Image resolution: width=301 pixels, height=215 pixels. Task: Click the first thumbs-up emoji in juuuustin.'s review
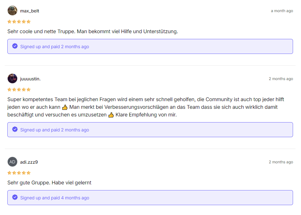tap(65, 107)
